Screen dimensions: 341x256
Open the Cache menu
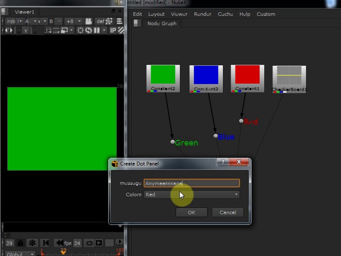(225, 14)
